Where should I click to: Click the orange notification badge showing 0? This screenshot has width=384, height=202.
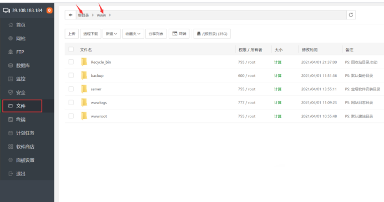pos(49,11)
